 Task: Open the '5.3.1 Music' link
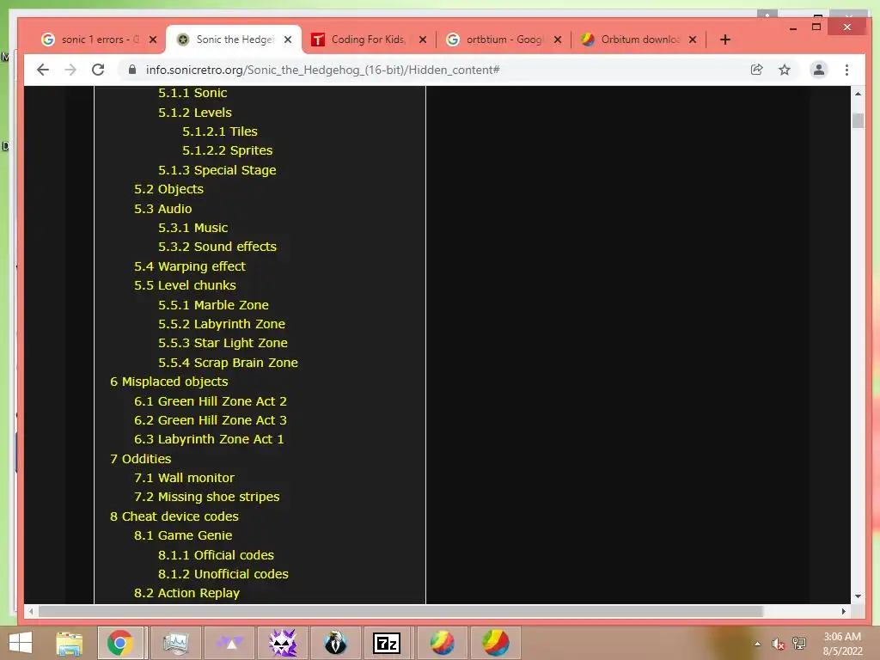click(x=193, y=228)
